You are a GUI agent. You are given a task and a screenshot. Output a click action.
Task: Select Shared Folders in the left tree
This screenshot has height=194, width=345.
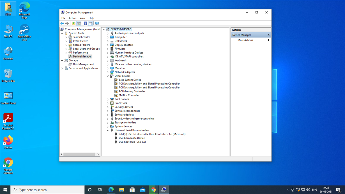coord(81,45)
